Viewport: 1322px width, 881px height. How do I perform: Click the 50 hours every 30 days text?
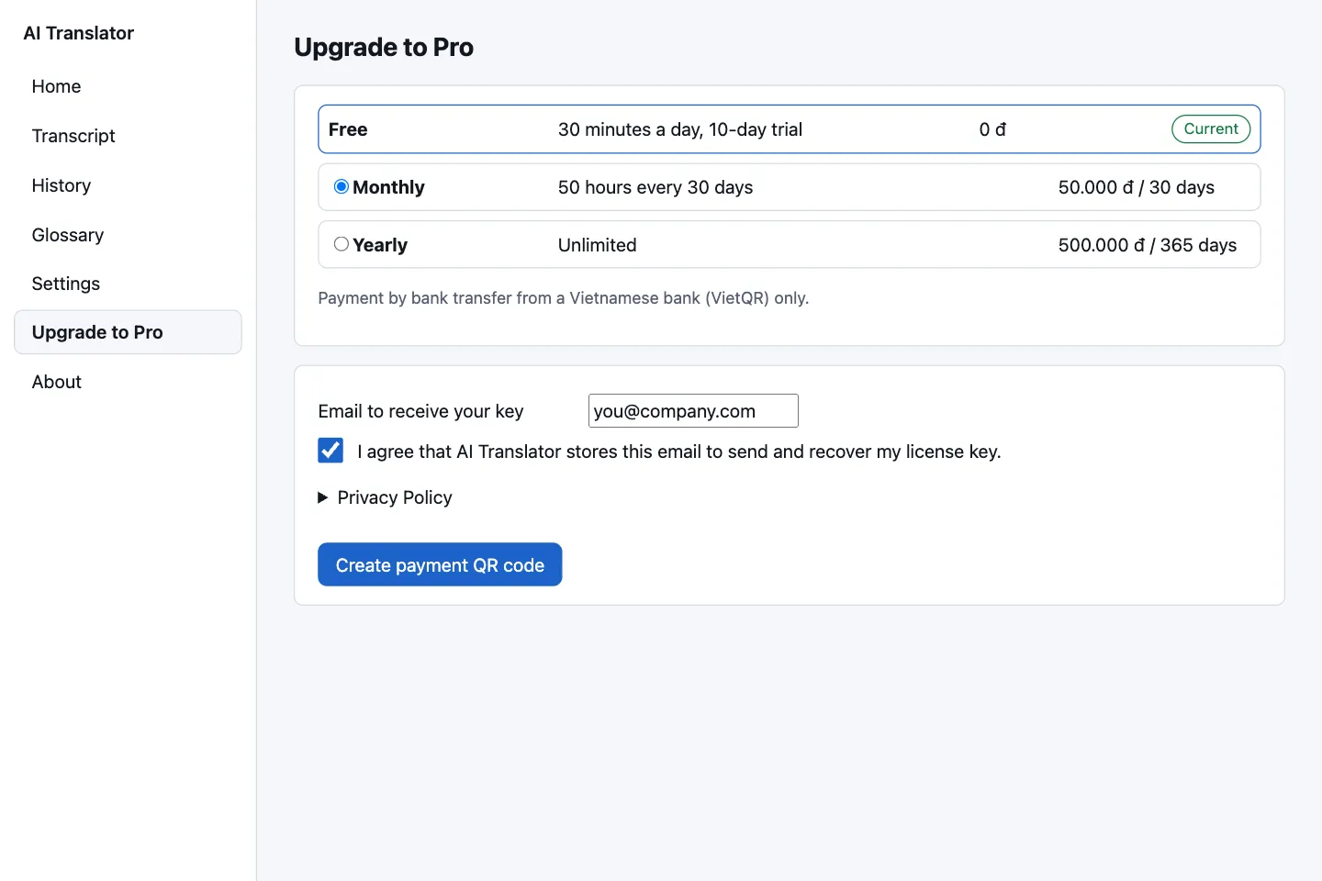tap(655, 187)
